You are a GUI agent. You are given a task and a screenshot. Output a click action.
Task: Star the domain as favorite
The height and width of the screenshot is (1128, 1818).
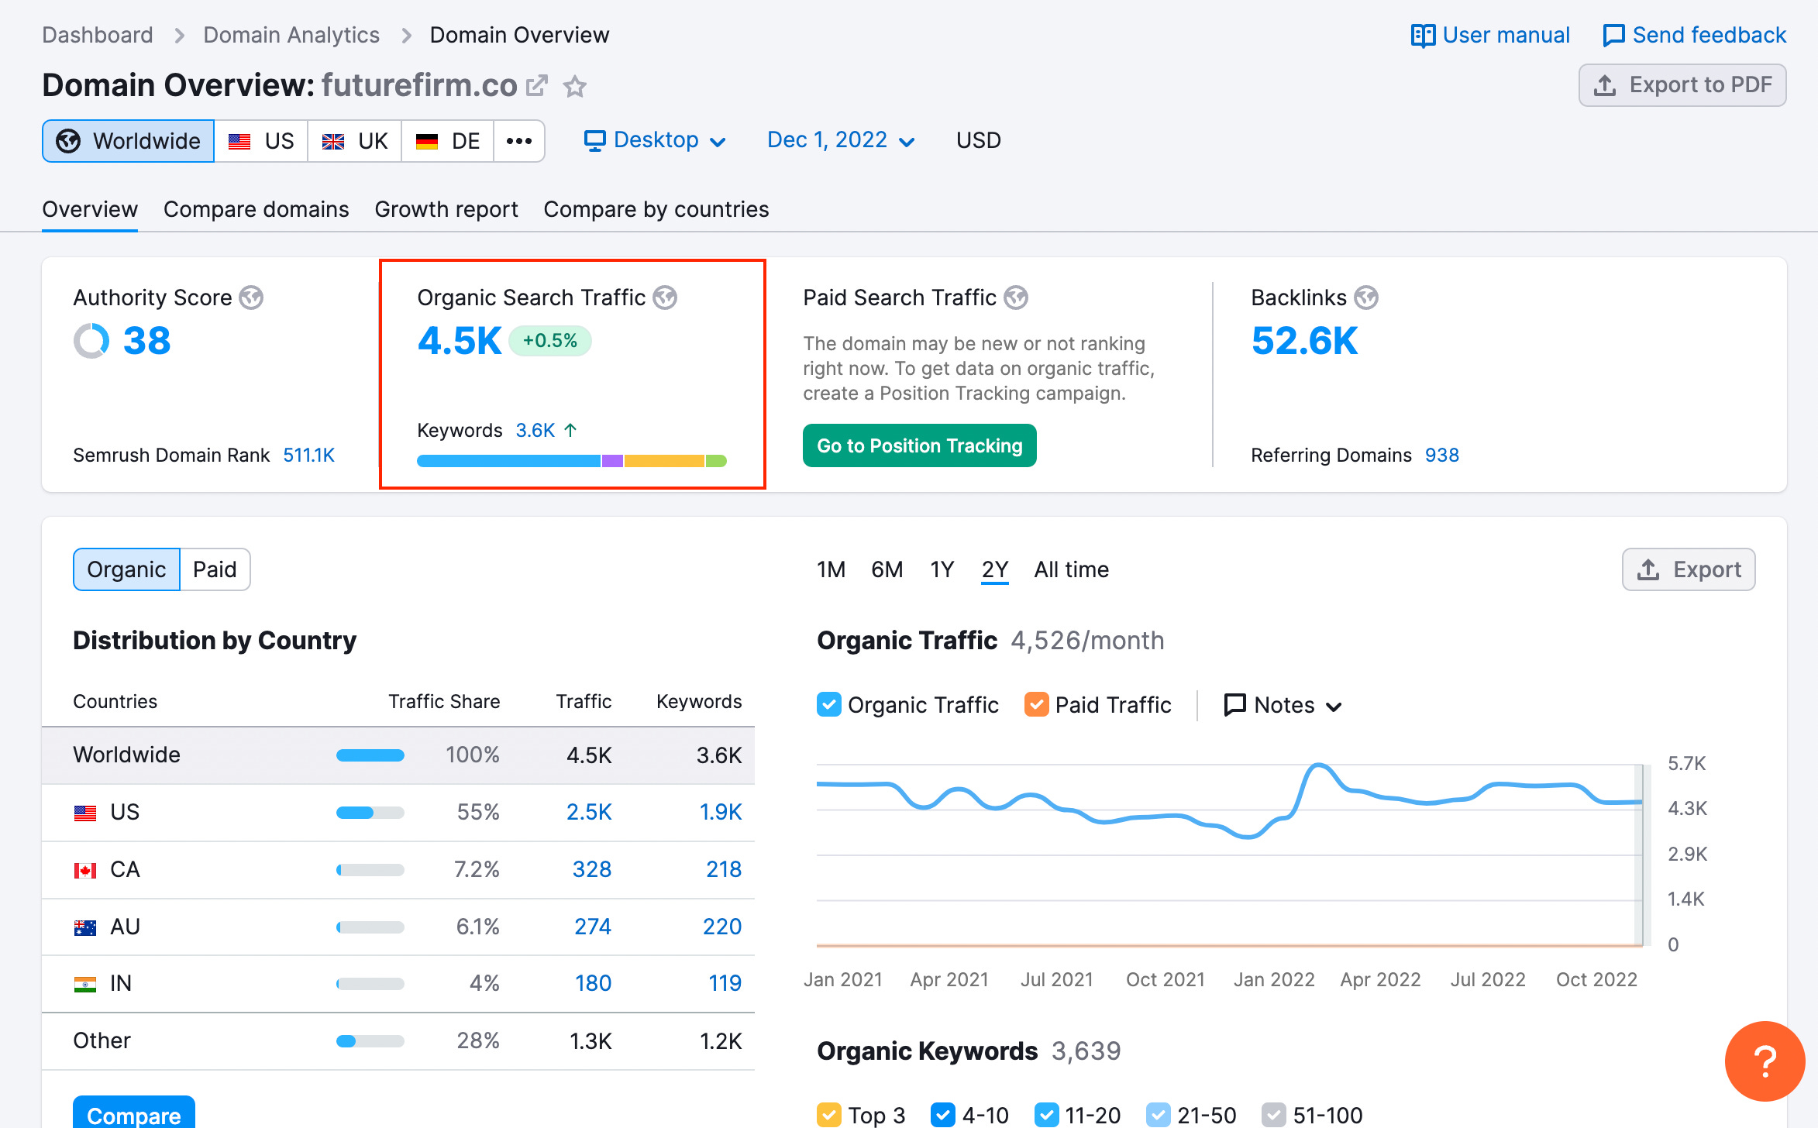point(574,85)
